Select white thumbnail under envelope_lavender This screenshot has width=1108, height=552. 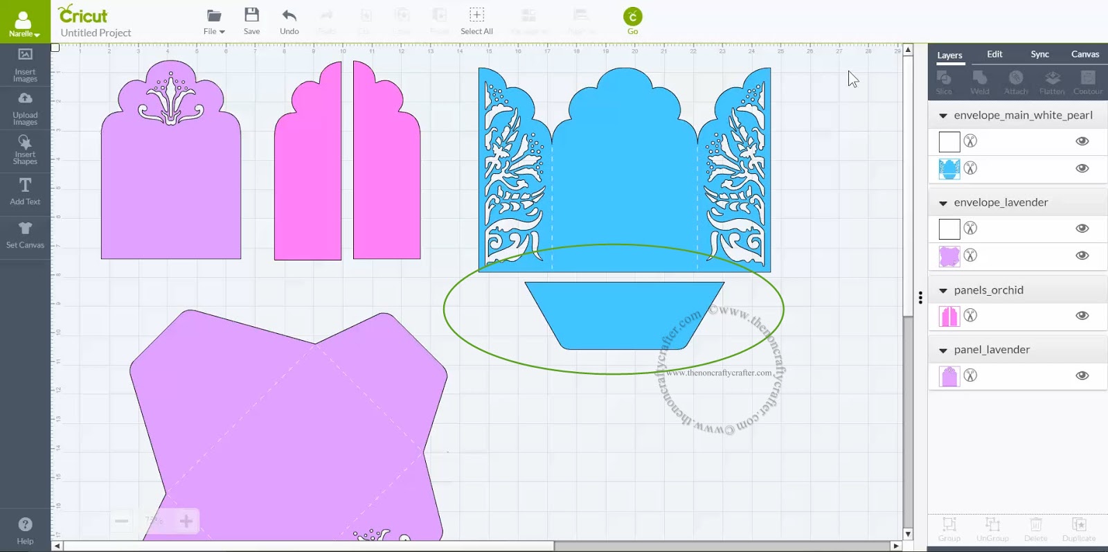point(949,229)
